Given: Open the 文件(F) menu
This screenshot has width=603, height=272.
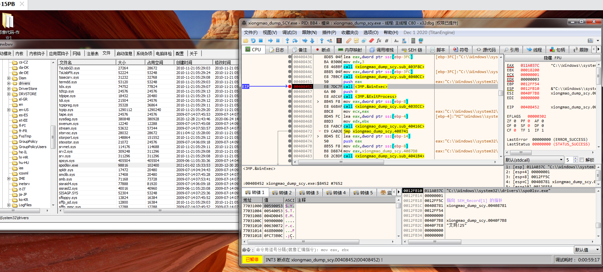Looking at the screenshot, I should [x=251, y=32].
